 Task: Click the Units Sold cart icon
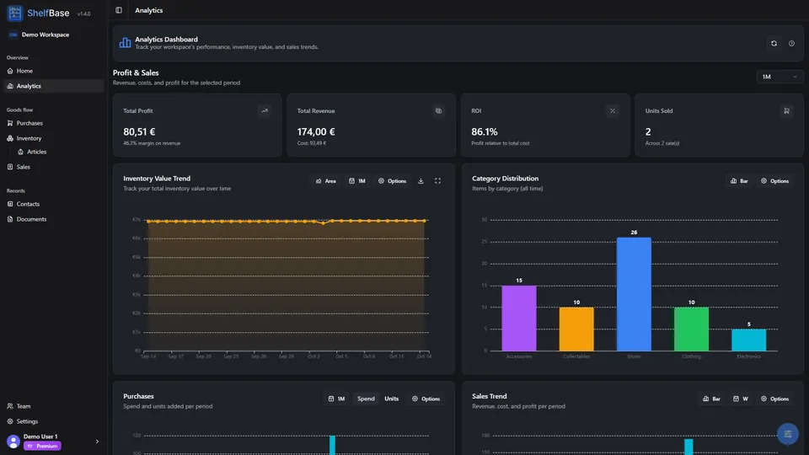pos(786,111)
